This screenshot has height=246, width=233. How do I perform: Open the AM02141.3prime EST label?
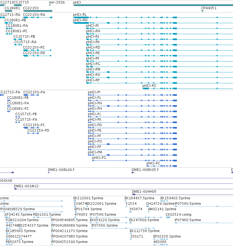tap(162, 209)
